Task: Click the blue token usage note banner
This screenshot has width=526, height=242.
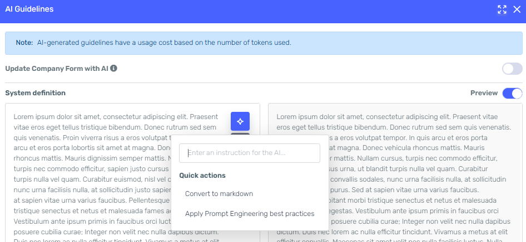Action: [x=264, y=43]
